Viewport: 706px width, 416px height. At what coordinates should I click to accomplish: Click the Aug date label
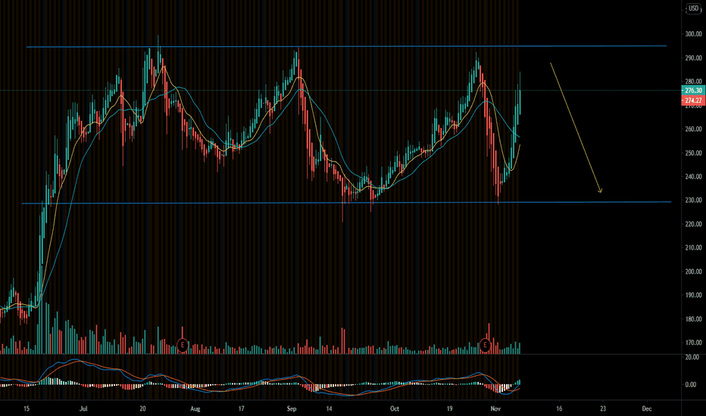click(195, 408)
